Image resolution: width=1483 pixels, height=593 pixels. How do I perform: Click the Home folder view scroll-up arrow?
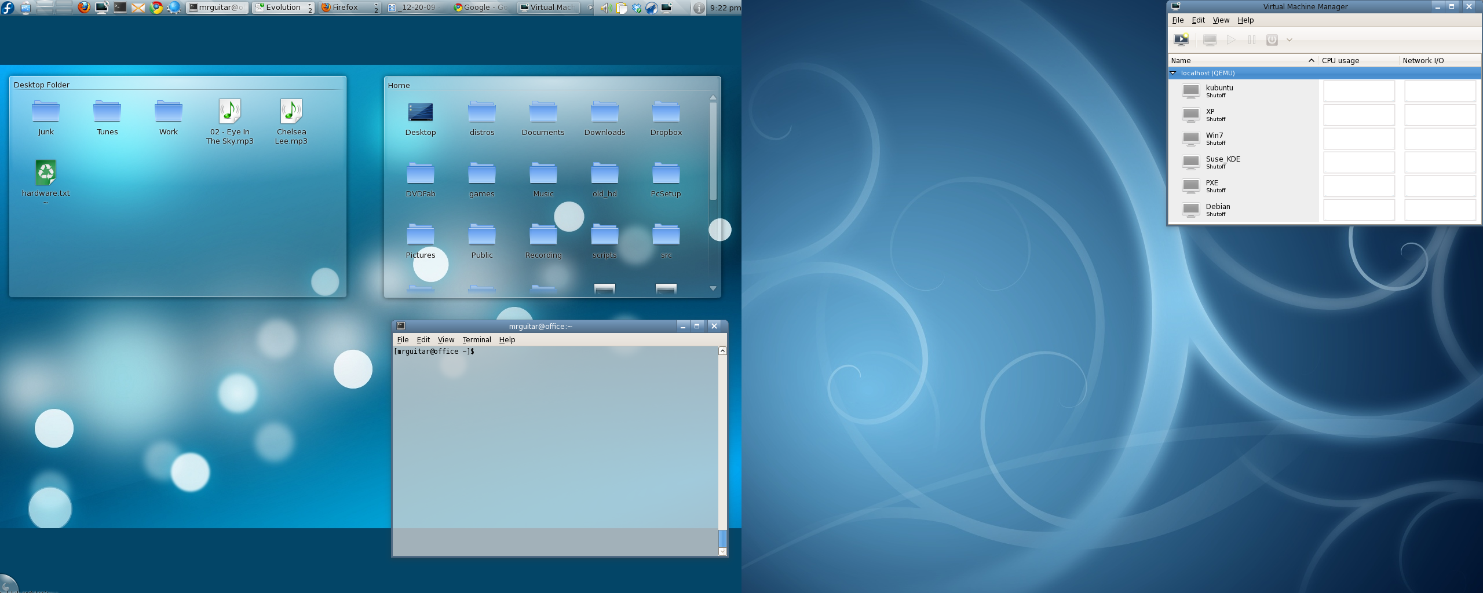[713, 98]
